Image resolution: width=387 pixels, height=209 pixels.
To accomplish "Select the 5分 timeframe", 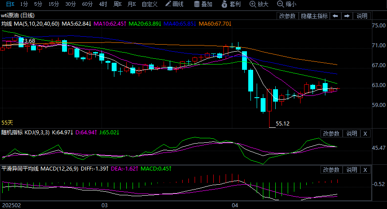I will 38,4.
